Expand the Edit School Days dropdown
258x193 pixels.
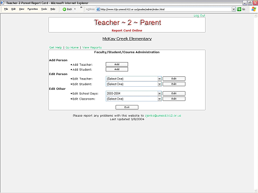click(159, 93)
